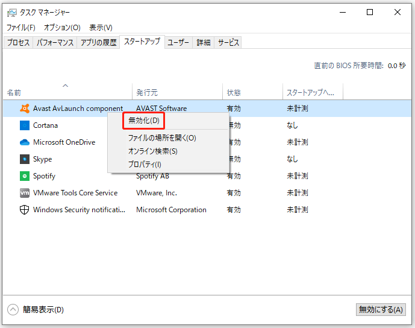Switch to the アプリの履歴 tab
415x328 pixels.
(x=98, y=42)
